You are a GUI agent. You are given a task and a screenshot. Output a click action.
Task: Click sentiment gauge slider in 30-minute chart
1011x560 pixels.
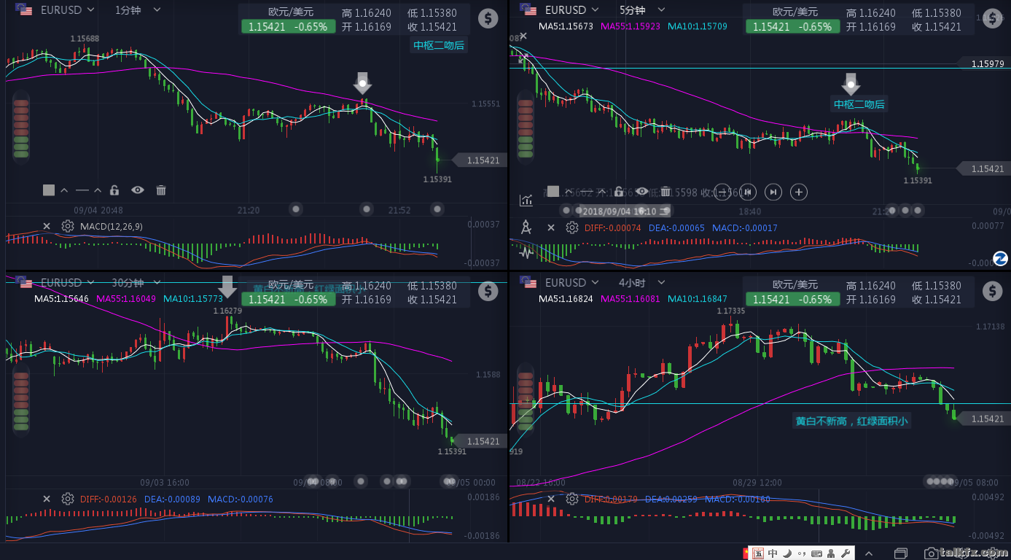(x=21, y=401)
